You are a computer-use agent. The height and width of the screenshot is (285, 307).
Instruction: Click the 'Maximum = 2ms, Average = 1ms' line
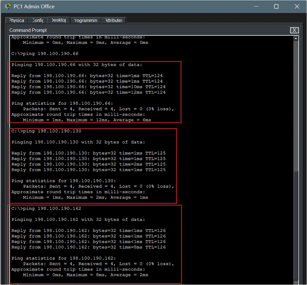(x=85, y=197)
